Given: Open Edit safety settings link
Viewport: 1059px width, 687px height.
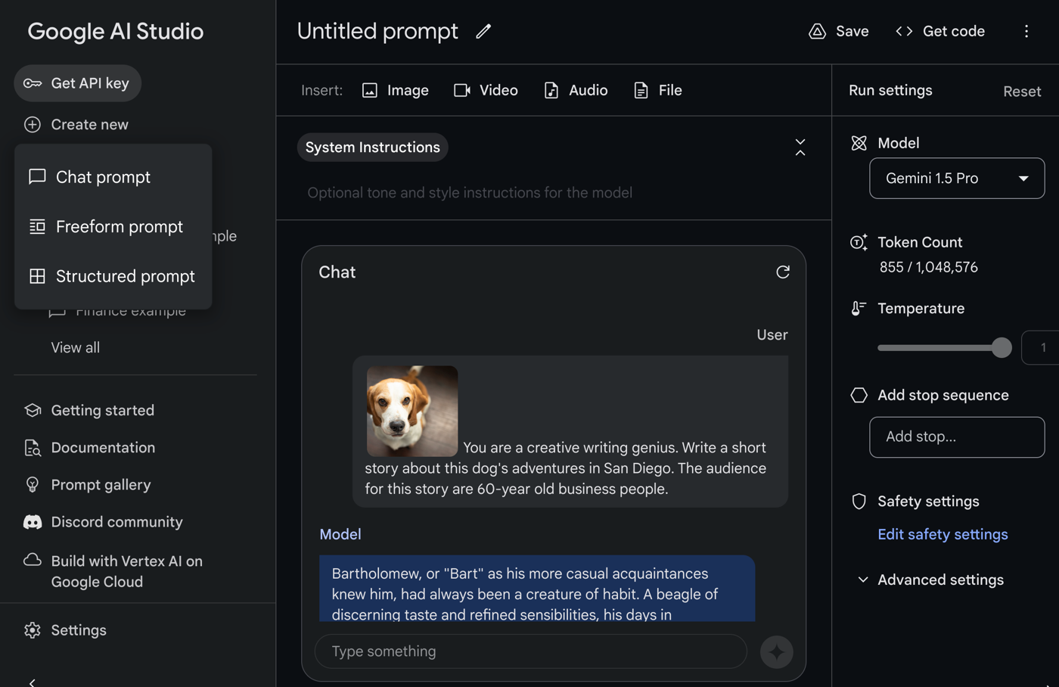Looking at the screenshot, I should (x=943, y=534).
